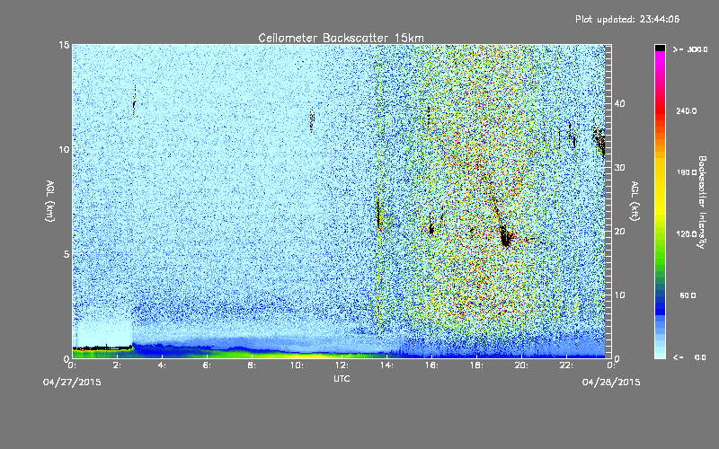Select the "16:" hour tick label
The height and width of the screenshot is (449, 719).
431,365
